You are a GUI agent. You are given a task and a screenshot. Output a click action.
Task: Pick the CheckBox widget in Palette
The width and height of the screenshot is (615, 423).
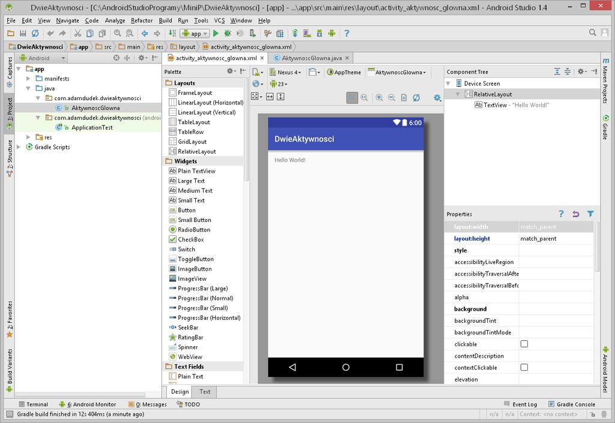tap(186, 239)
